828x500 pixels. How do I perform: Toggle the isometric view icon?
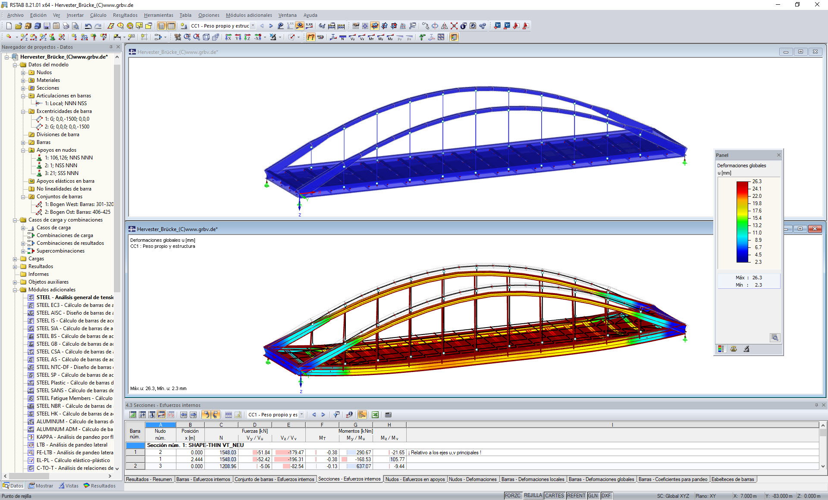pyautogui.click(x=206, y=37)
